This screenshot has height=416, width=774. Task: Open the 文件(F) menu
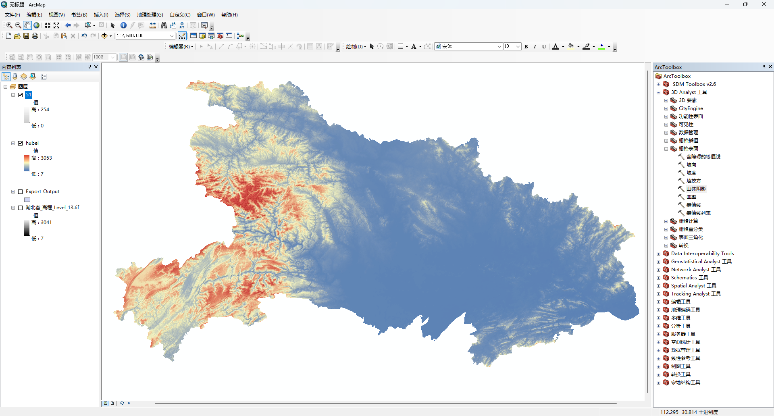(x=12, y=15)
